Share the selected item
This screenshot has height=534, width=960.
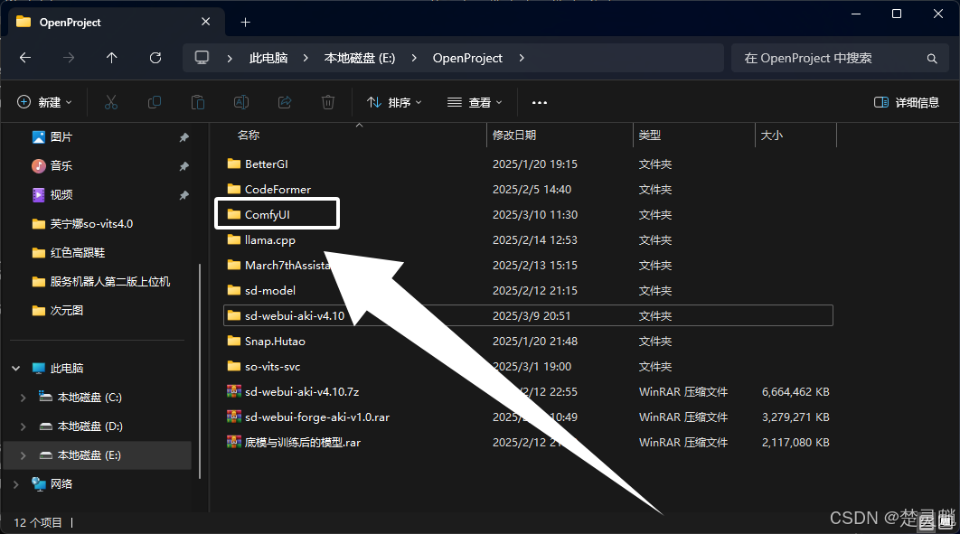(285, 102)
